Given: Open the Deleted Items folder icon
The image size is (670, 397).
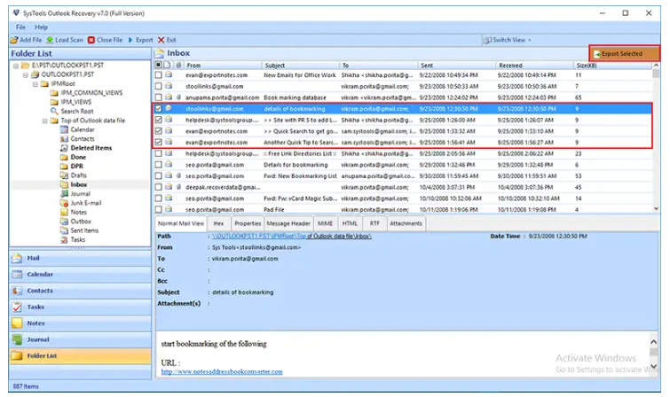Looking at the screenshot, I should (64, 148).
